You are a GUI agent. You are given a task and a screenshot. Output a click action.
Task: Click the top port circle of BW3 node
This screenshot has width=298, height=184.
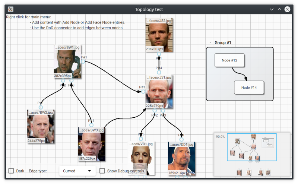91,125
